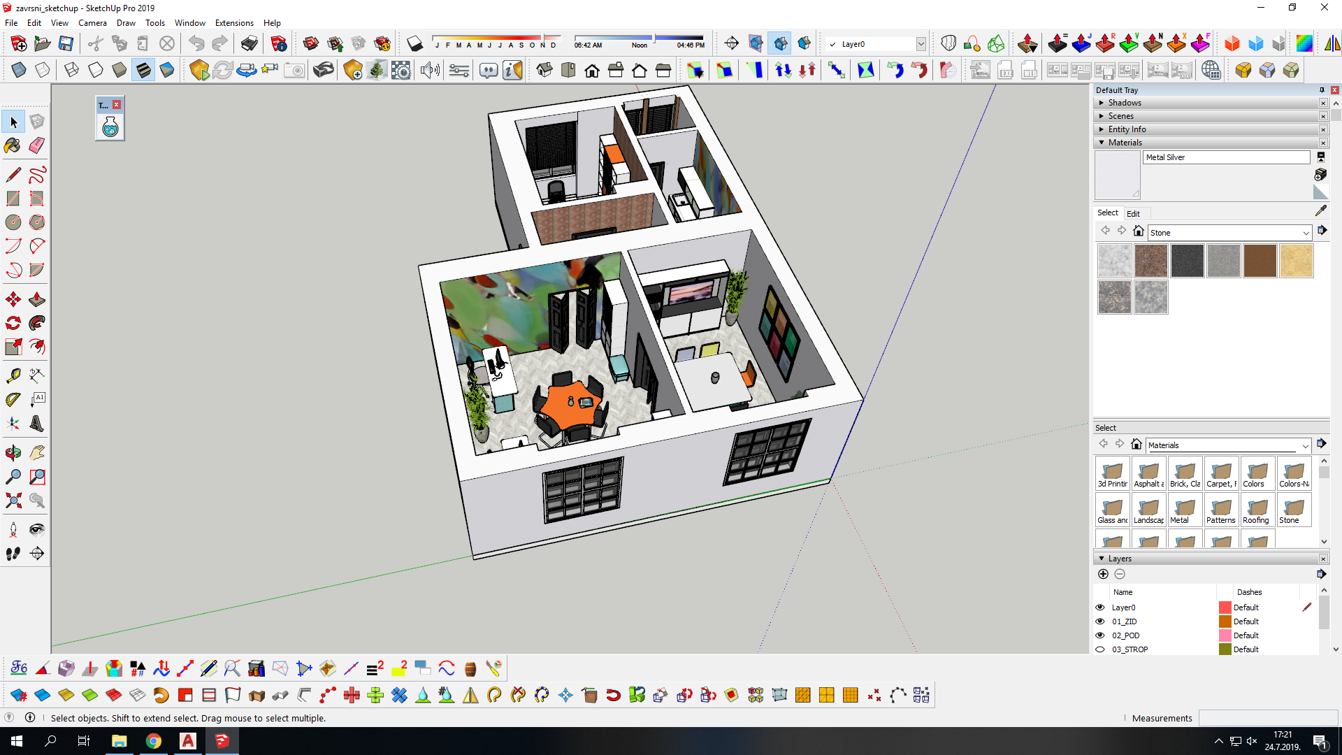The width and height of the screenshot is (1342, 755).
Task: Toggle visibility of 02_POD layer
Action: (1100, 635)
